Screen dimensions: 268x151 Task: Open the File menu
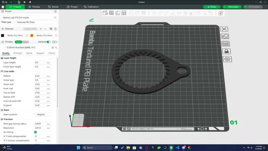5,2
